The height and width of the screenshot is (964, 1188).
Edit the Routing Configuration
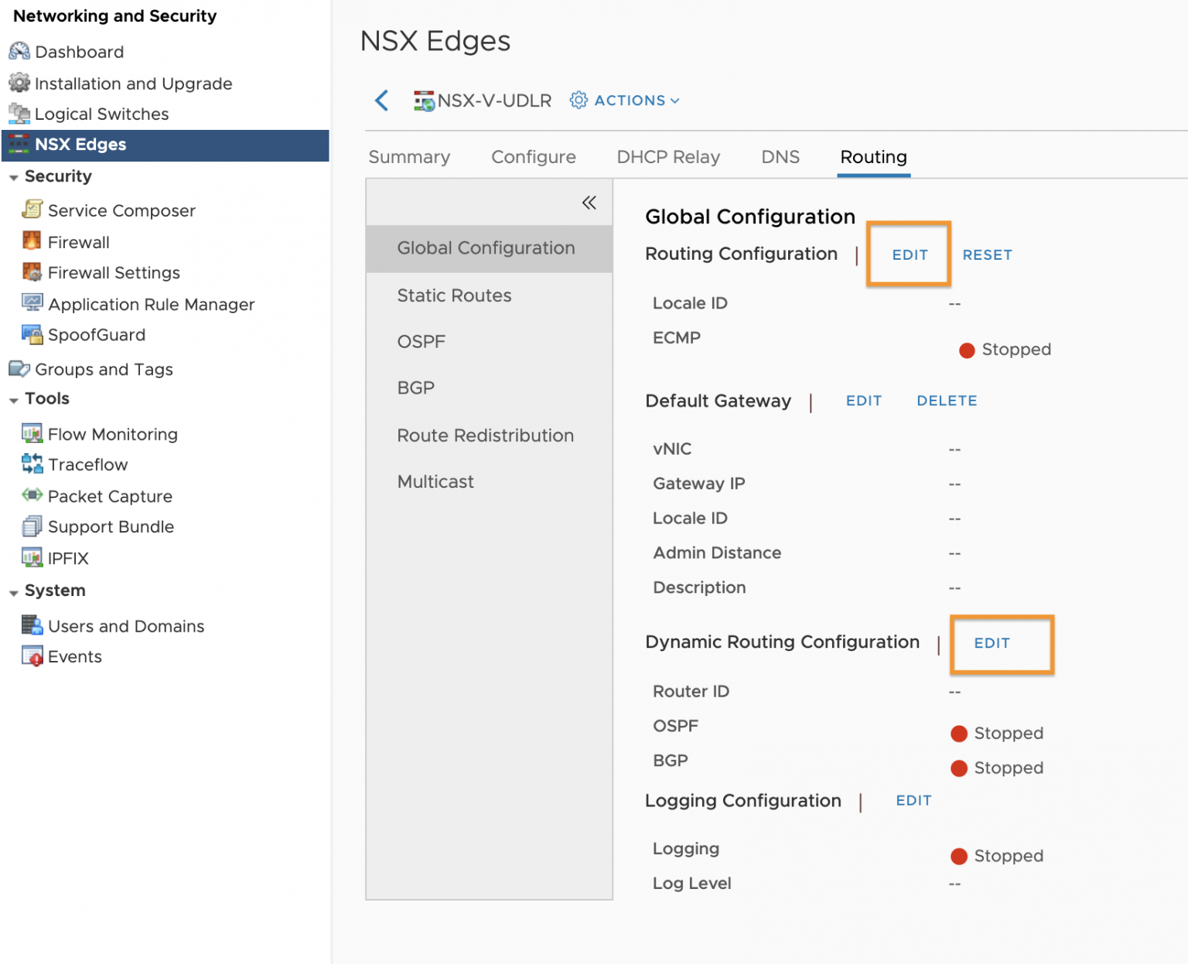[x=909, y=254]
